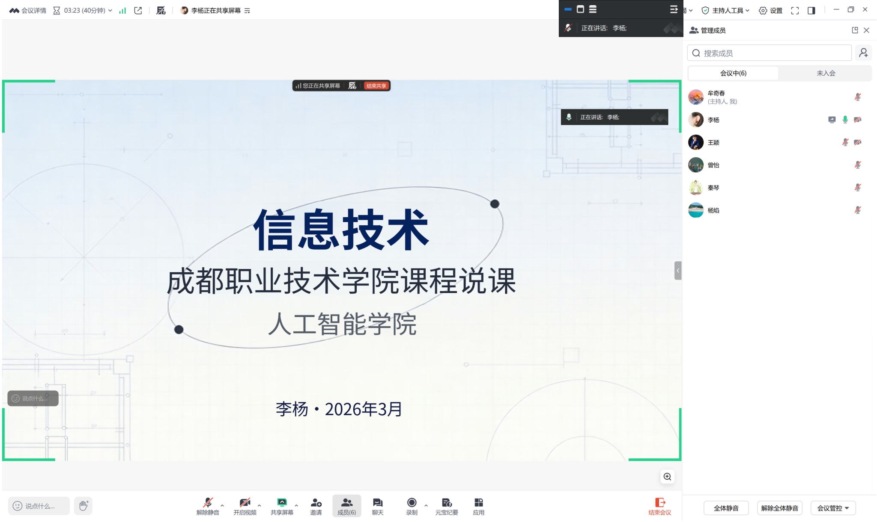Click the red 结束共享 button
Image resolution: width=877 pixels, height=522 pixels.
(376, 86)
